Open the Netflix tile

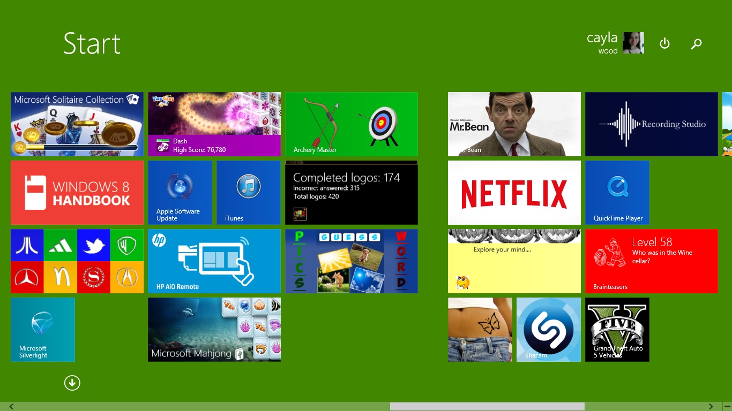coord(514,193)
